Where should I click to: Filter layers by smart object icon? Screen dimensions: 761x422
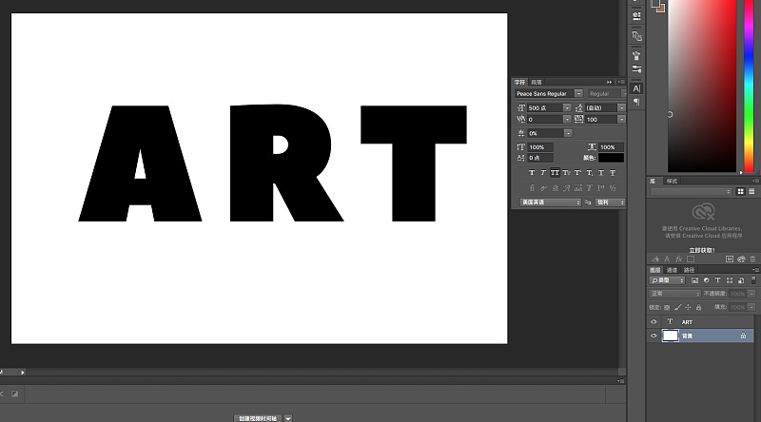741,280
